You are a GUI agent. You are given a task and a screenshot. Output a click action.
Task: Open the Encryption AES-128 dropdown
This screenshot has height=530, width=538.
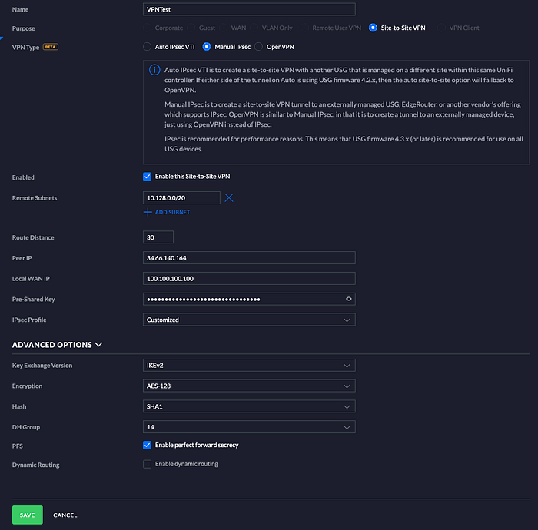point(249,386)
